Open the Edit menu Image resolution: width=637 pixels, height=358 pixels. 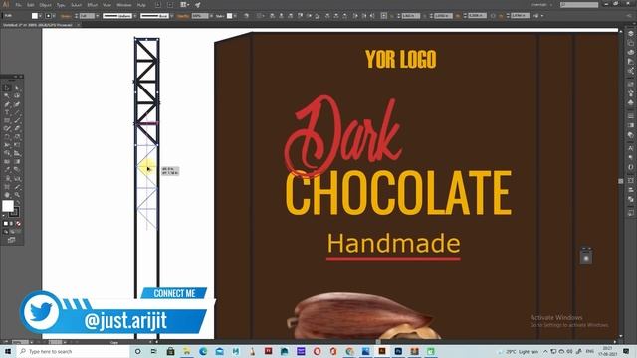coord(31,5)
